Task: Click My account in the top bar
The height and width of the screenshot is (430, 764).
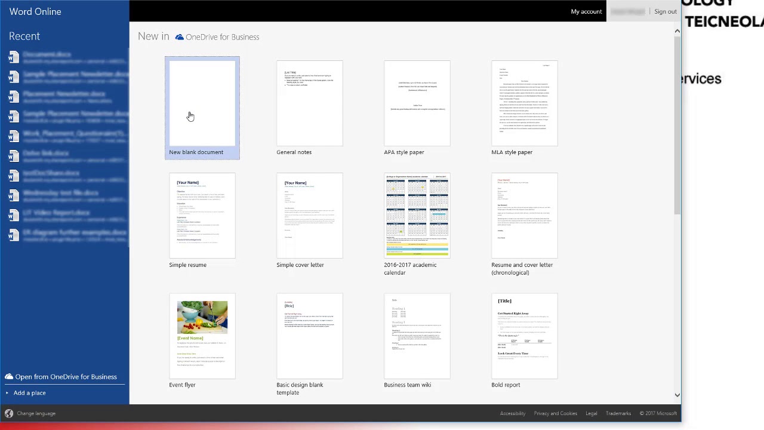Action: [586, 11]
